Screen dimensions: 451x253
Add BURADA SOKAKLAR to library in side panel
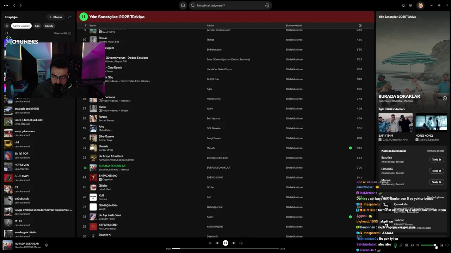(x=445, y=98)
